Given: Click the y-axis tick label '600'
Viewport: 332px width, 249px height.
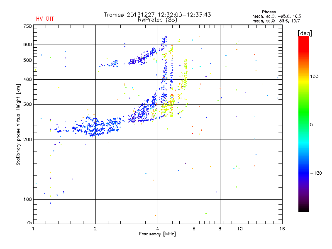Looking at the screenshot, I should pos(27,44).
